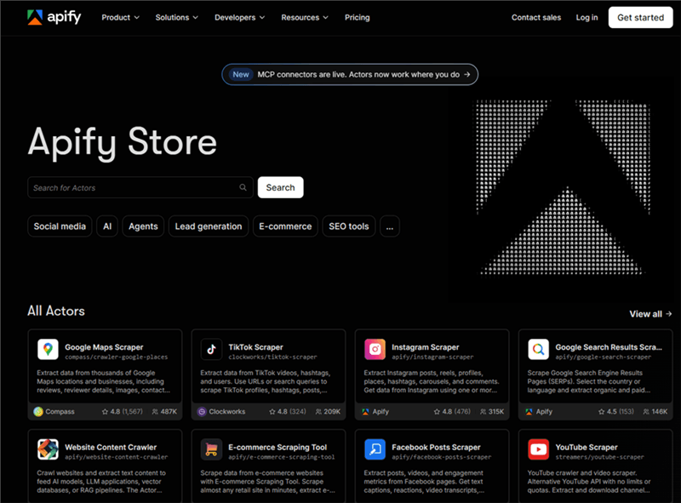The height and width of the screenshot is (503, 681).
Task: Click the Facebook Posts Scraper icon
Action: [x=375, y=449]
